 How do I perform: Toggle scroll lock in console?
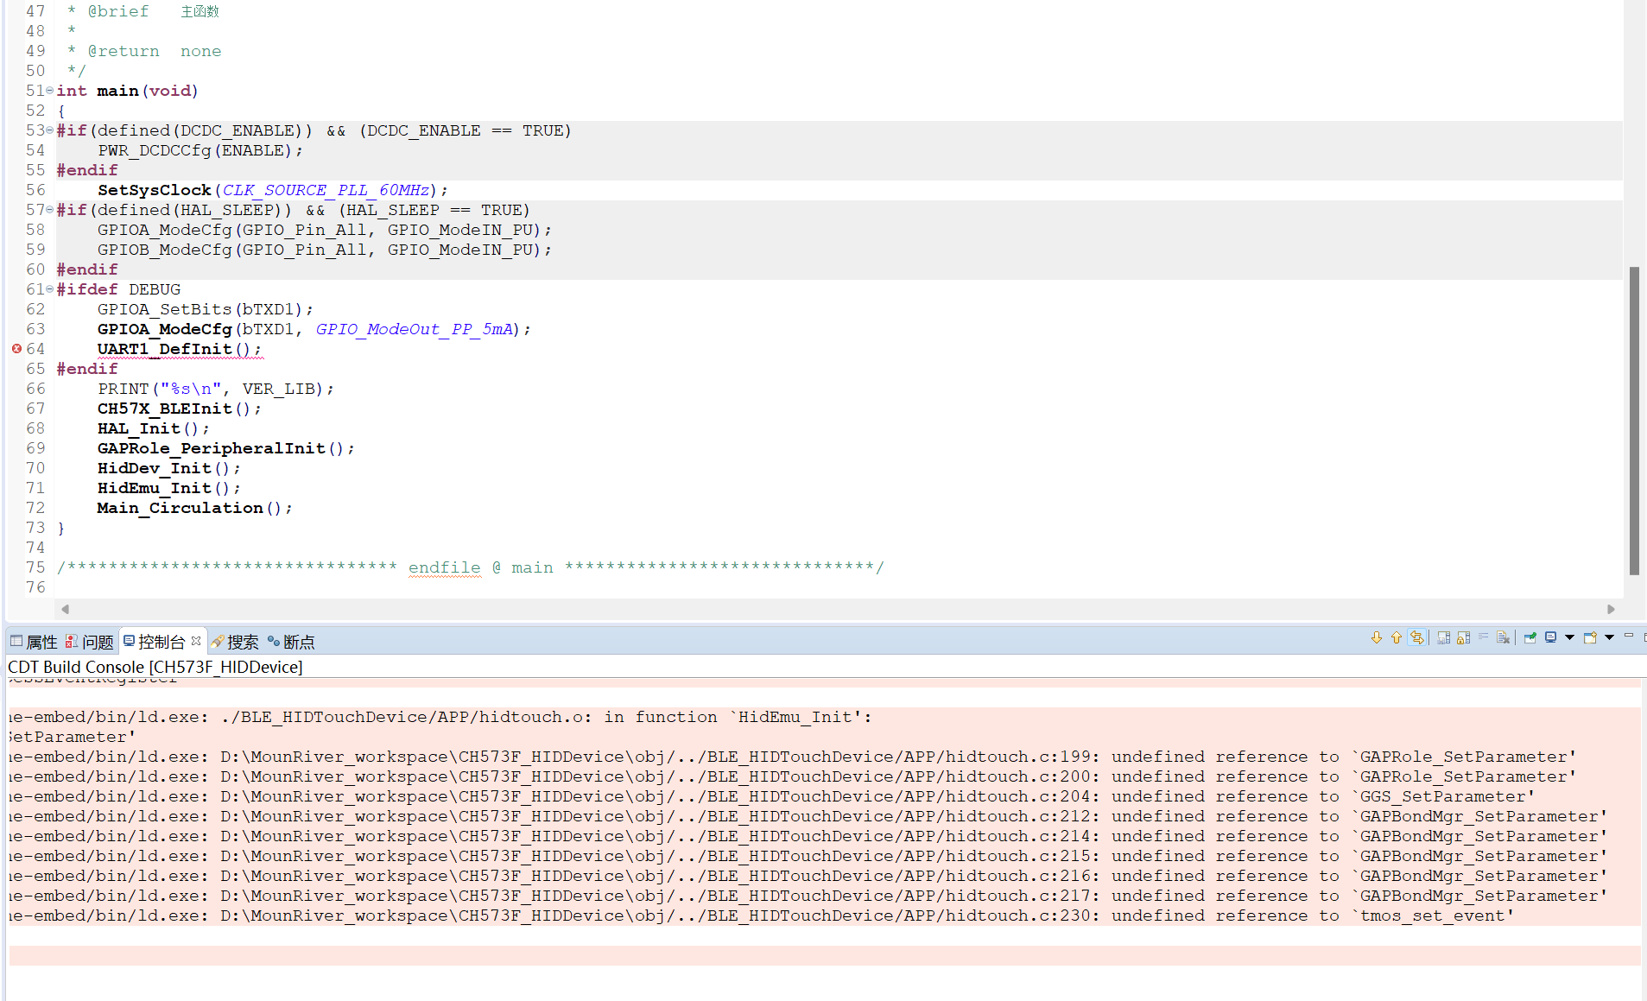(x=1463, y=638)
